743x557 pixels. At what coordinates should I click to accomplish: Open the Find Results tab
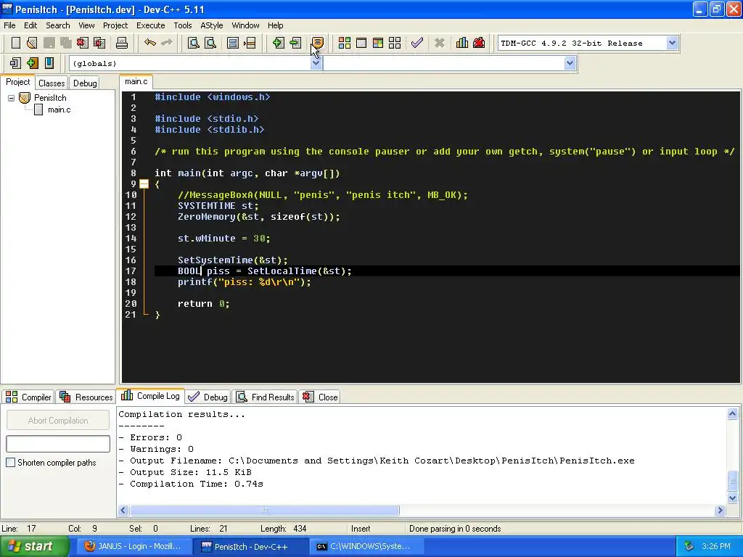266,397
